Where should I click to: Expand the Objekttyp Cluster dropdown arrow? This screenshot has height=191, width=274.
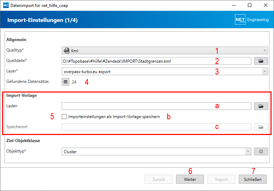point(248,151)
